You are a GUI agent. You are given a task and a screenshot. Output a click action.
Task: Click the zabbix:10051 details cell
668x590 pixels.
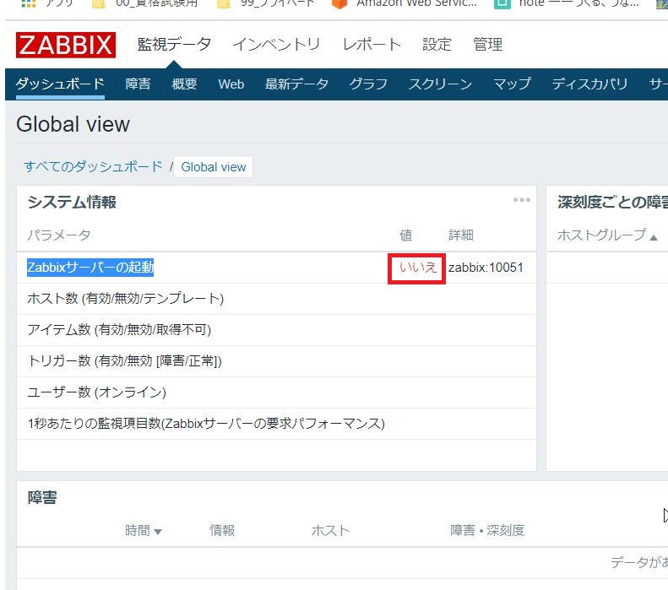(x=486, y=268)
